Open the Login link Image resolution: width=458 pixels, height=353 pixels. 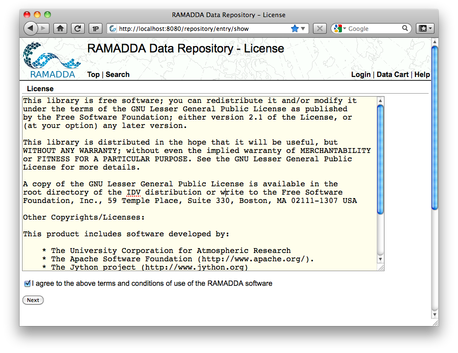(x=361, y=75)
